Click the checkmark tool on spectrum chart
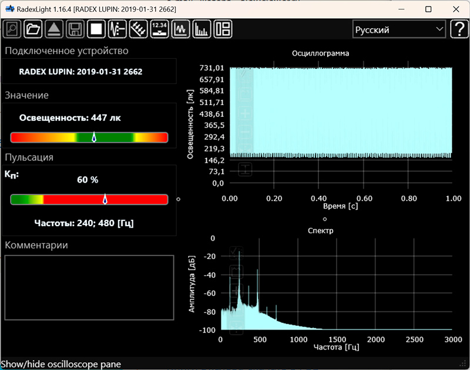470x370 pixels. [236, 253]
